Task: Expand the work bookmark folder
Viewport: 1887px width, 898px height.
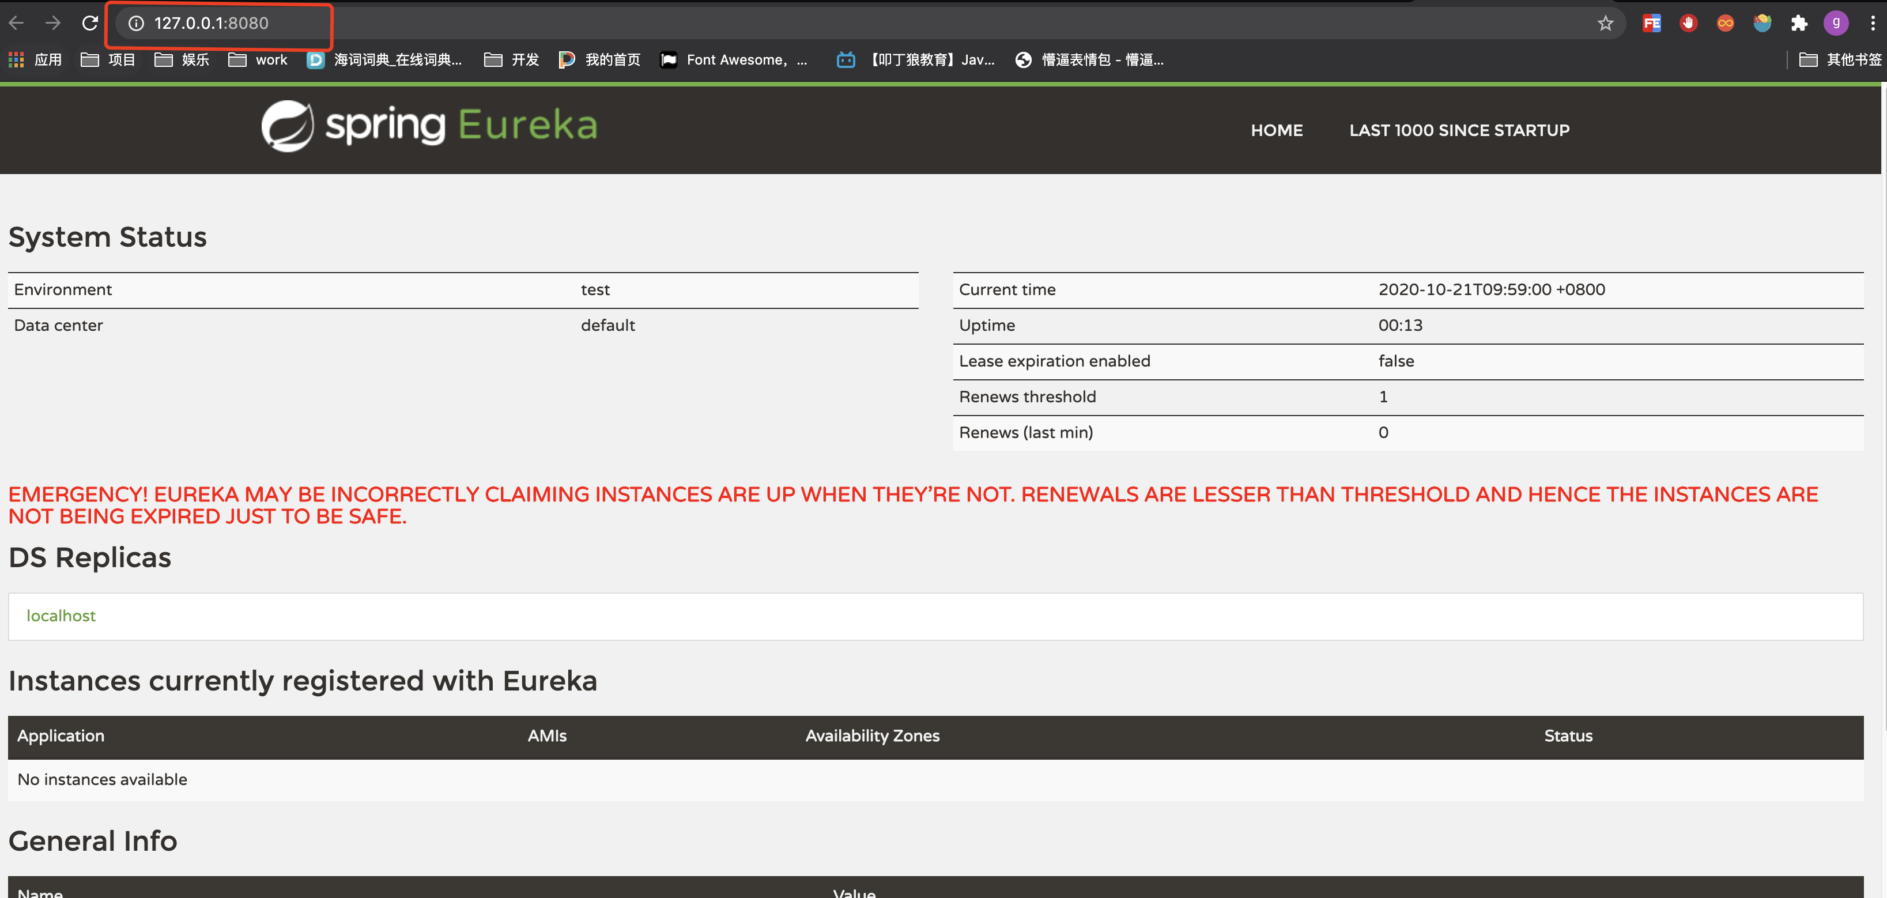Action: 258,59
